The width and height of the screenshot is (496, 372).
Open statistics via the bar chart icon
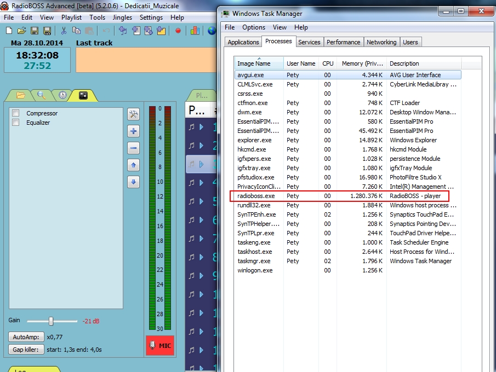click(x=195, y=31)
